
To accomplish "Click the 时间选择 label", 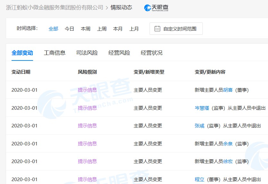I will (x=27, y=28).
